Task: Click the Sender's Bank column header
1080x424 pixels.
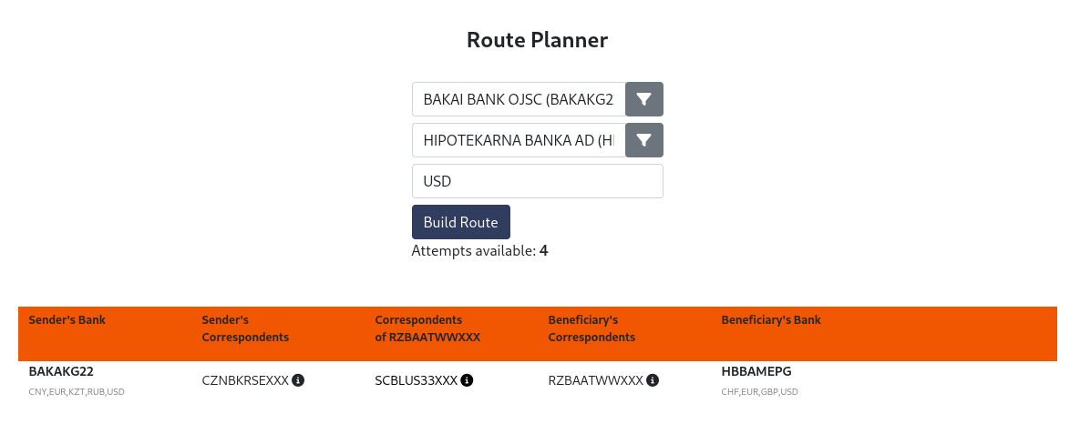Action: (67, 320)
